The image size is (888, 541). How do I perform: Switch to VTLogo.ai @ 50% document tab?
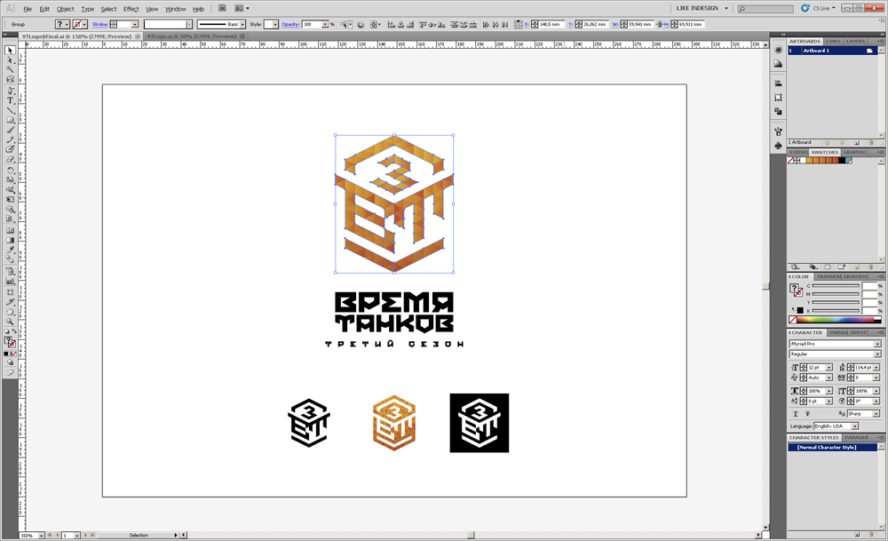191,36
